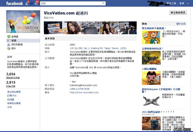Open the football ad title link

[154, 28]
